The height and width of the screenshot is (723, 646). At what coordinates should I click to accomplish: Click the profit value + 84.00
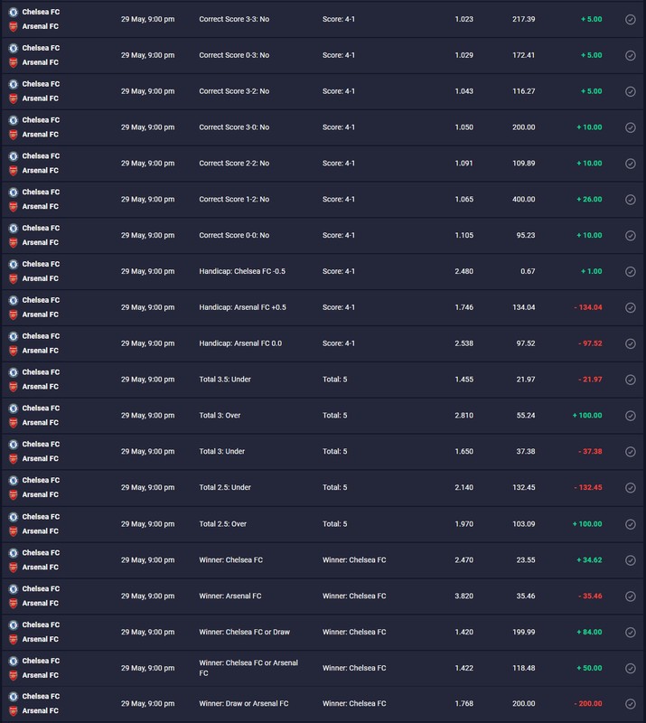[x=589, y=632]
